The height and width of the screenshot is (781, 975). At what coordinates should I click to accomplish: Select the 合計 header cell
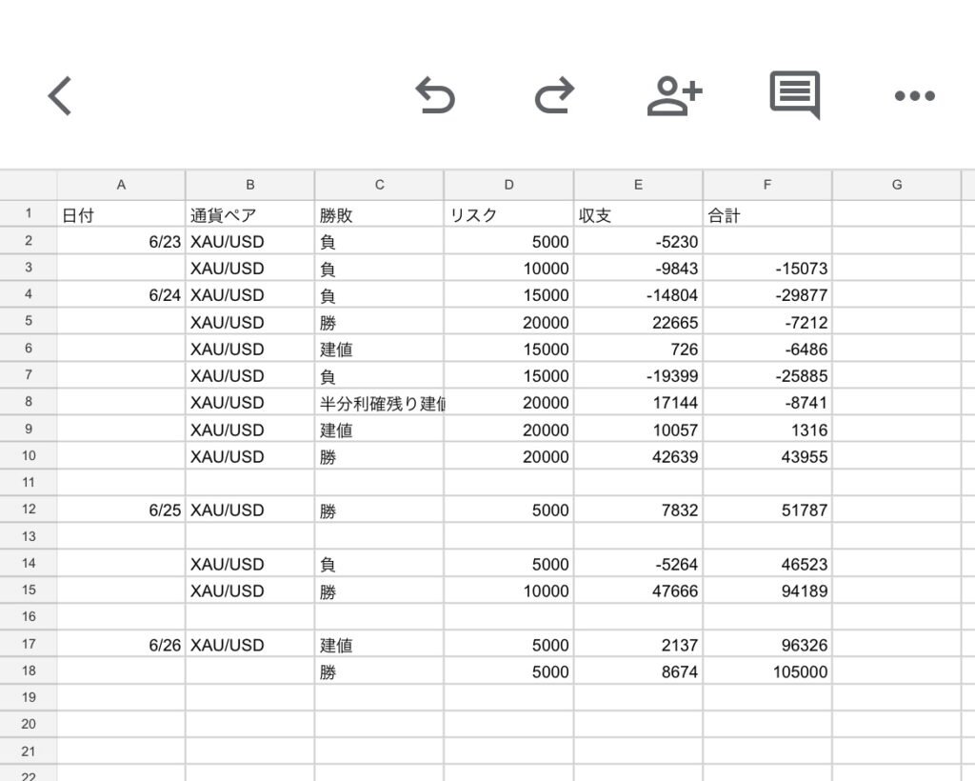(x=767, y=214)
